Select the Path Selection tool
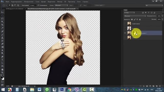The height and width of the screenshot is (92, 164). point(2,63)
